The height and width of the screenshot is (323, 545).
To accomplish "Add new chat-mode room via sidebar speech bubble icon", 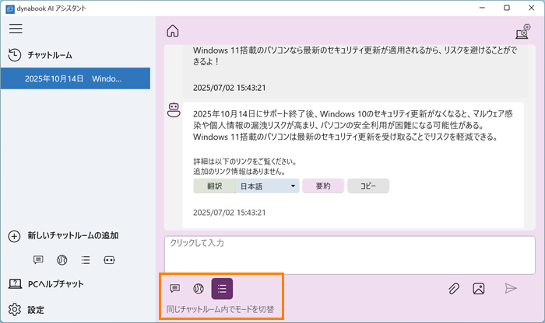I will [38, 259].
